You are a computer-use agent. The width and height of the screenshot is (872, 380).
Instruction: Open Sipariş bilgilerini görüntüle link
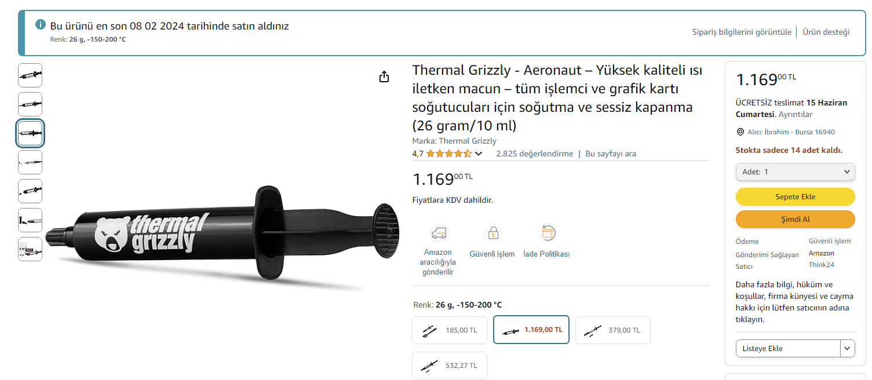(742, 32)
